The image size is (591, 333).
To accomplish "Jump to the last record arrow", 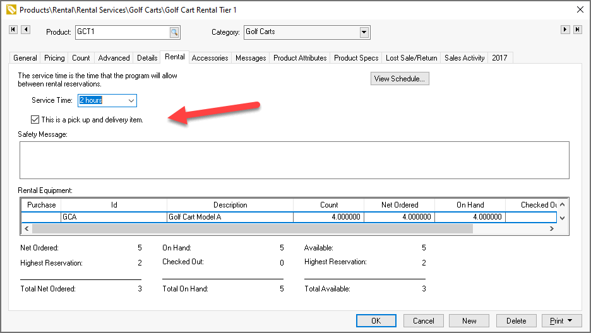I will [577, 30].
